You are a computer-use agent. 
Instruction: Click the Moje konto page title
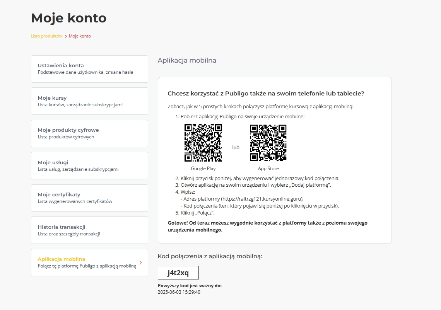(68, 18)
